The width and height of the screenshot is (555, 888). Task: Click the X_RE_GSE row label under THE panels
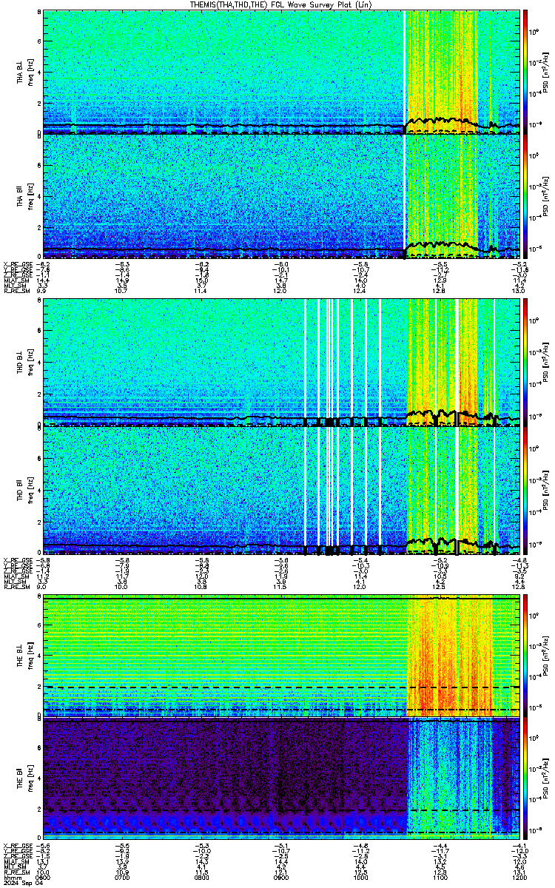[x=18, y=845]
